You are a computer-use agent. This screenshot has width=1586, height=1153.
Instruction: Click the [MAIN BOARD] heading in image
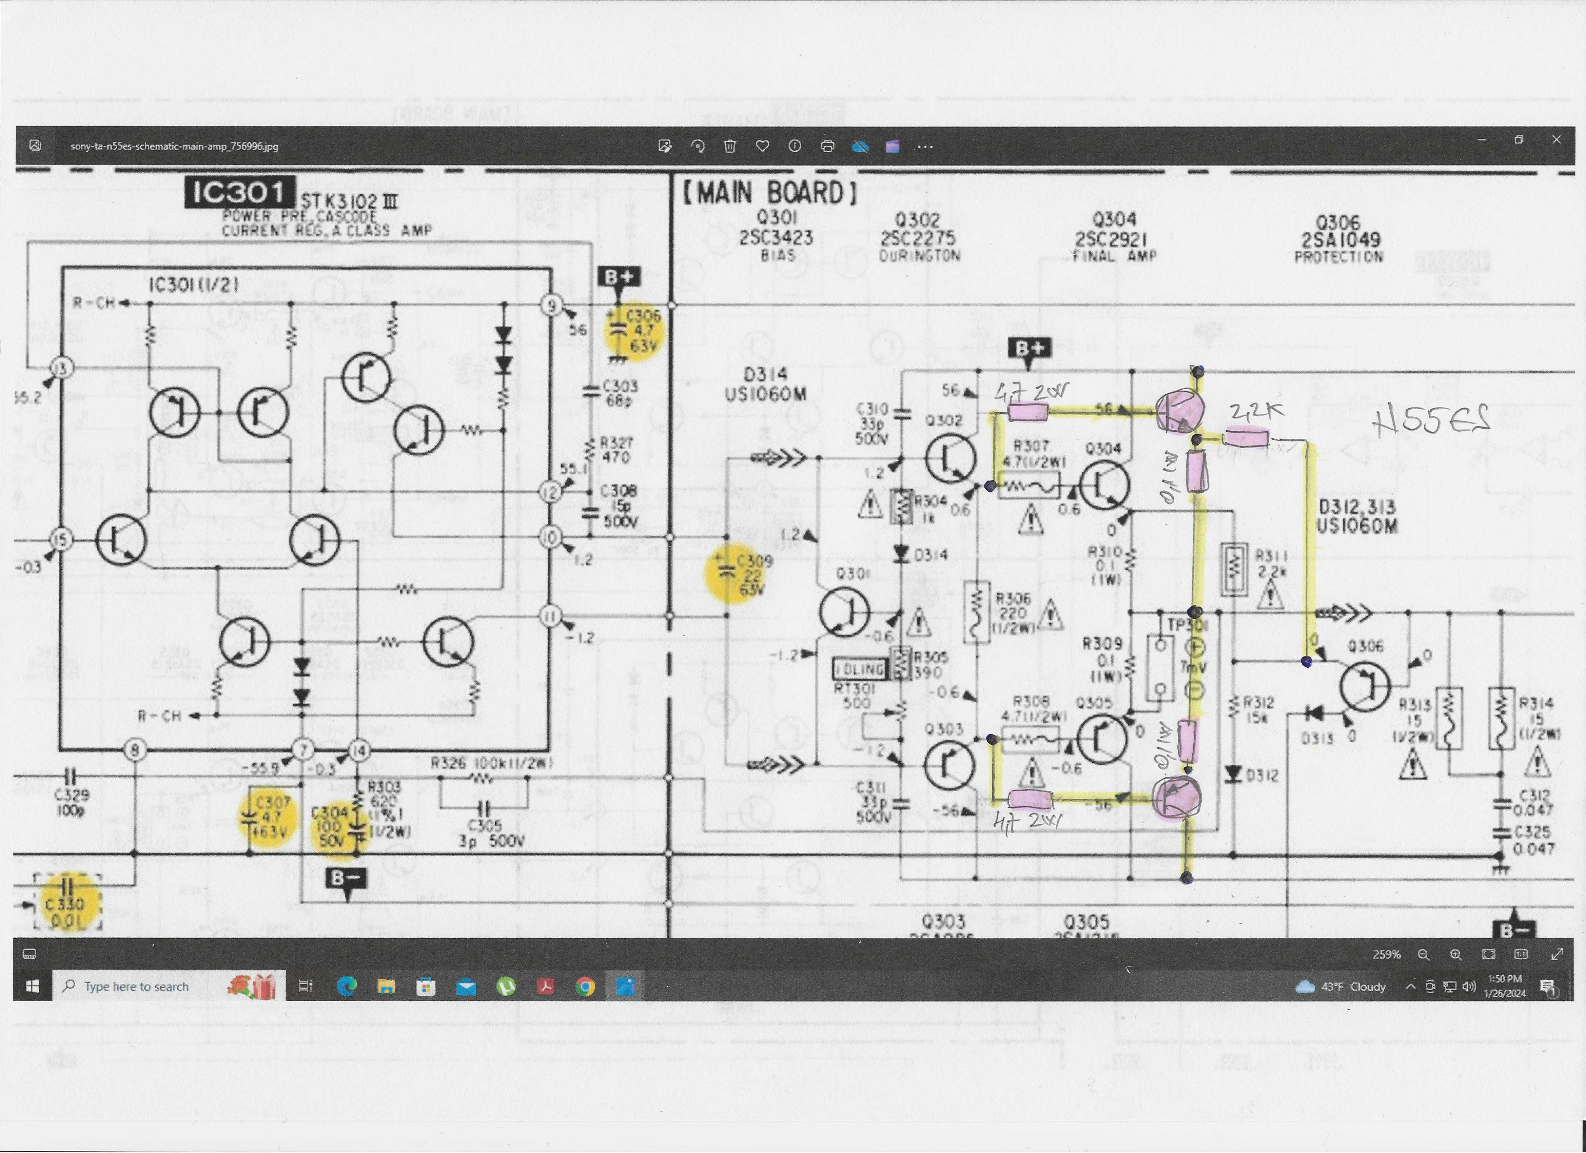click(769, 193)
